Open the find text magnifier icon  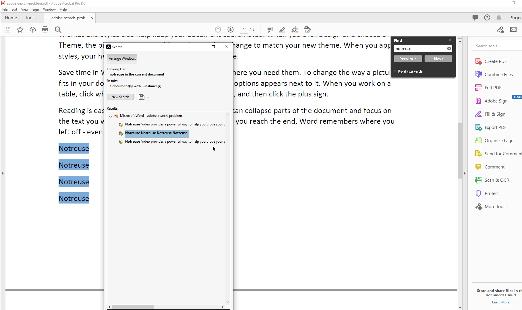pos(58,30)
